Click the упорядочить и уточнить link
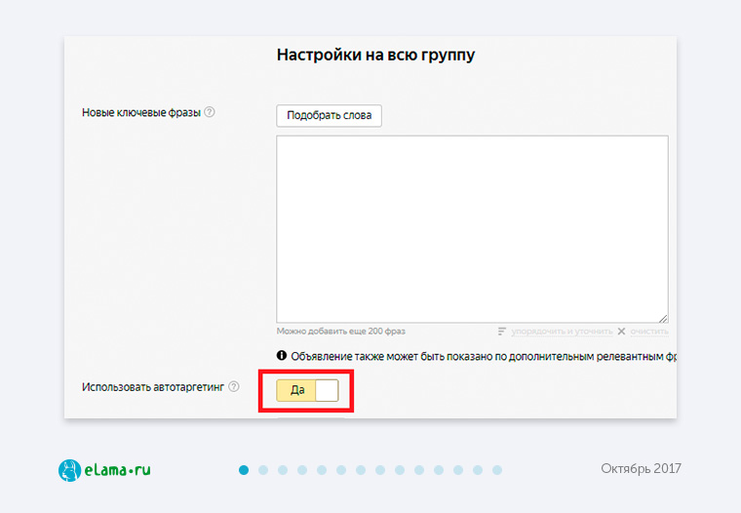The width and height of the screenshot is (741, 513). click(562, 332)
